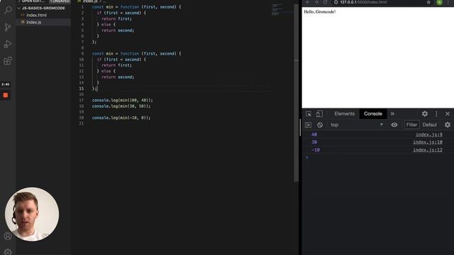Screen dimensions: 454x255
Task: Stop the screen recording with the orange button
Action: pos(6,95)
